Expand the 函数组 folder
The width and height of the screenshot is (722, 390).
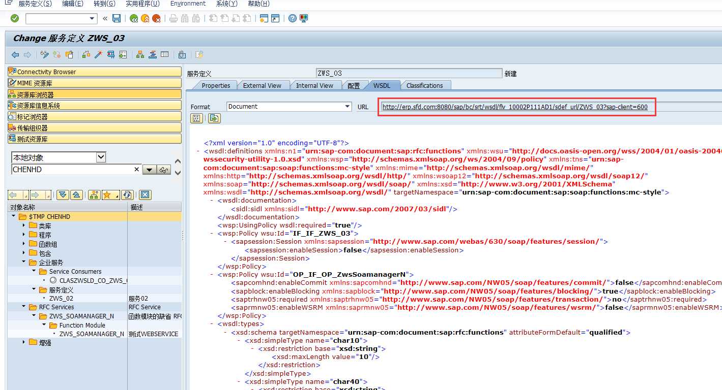point(23,244)
